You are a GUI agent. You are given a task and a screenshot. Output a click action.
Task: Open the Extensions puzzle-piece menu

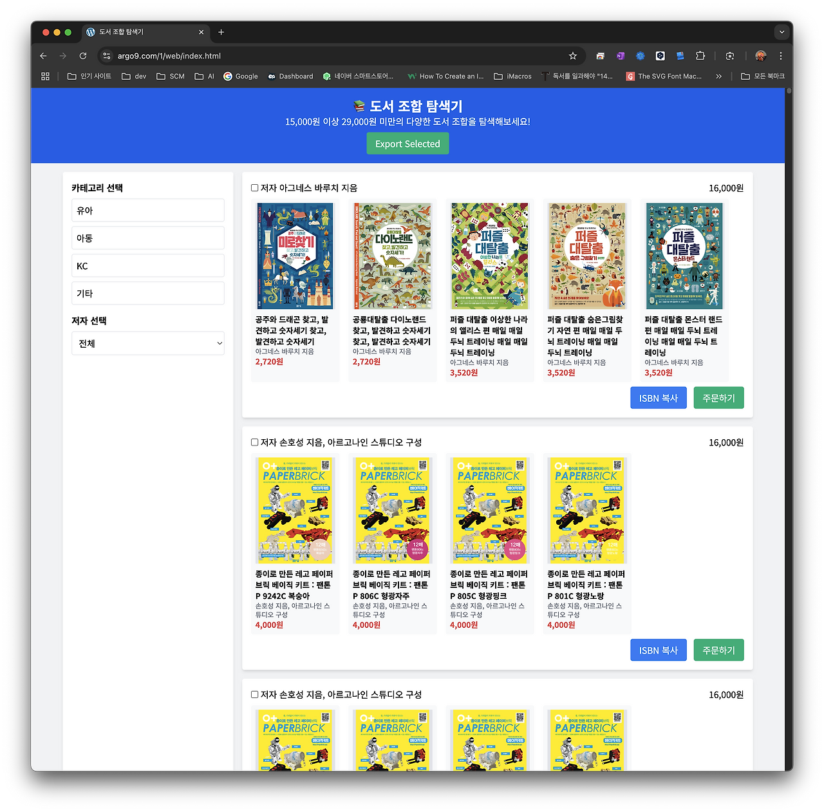[x=700, y=56]
